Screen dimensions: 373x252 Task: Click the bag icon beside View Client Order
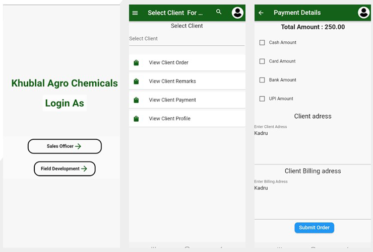136,63
